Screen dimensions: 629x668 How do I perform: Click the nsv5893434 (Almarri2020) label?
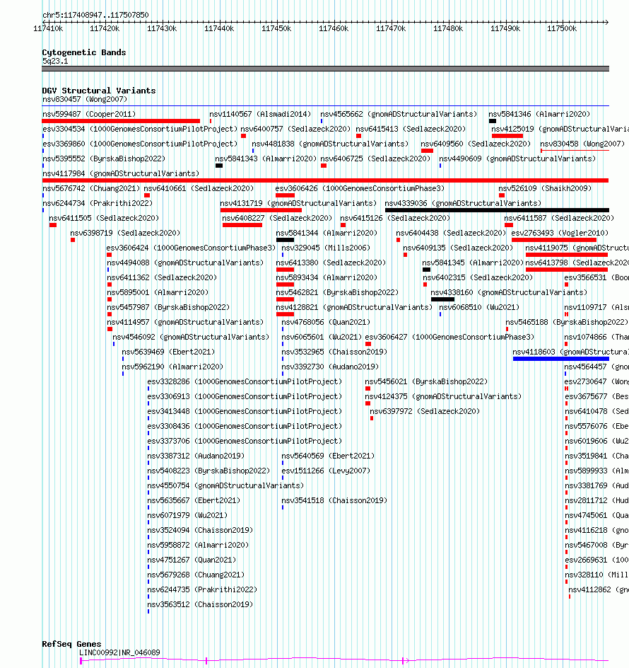[327, 278]
